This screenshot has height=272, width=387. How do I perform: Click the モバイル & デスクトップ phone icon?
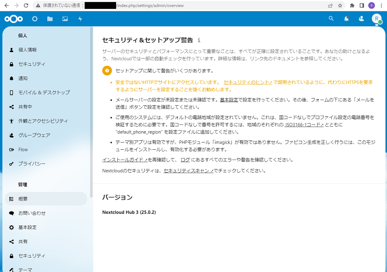click(x=11, y=93)
